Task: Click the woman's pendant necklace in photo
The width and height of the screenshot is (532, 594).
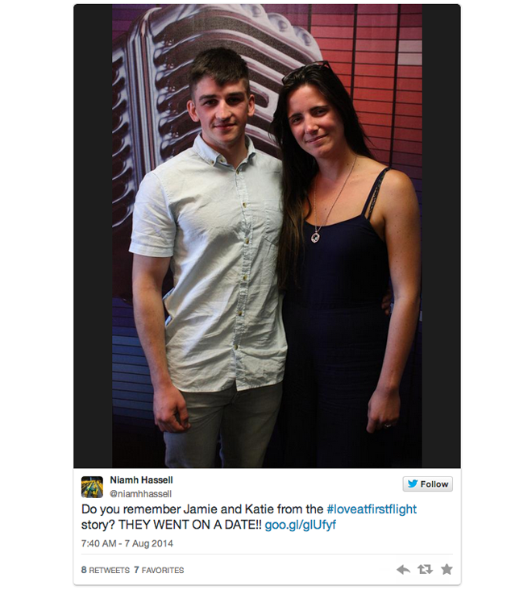Action: tap(316, 237)
